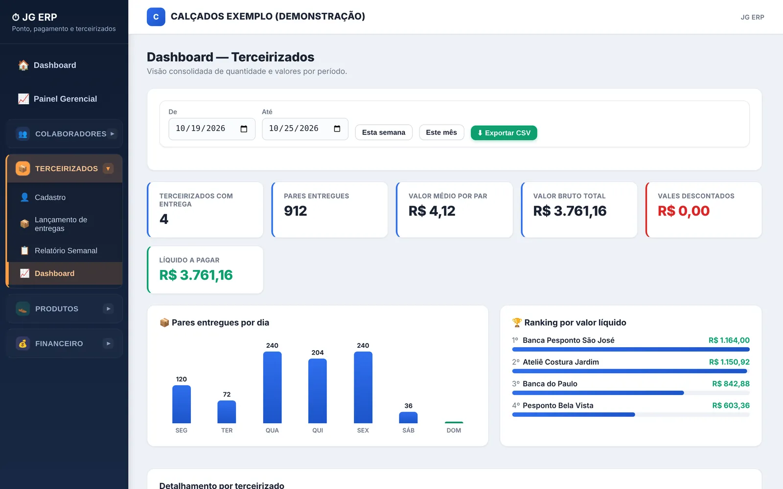Screen dimensions: 783x489
Task: Click the chart icon of submenu Dashboard
Action: coord(24,273)
